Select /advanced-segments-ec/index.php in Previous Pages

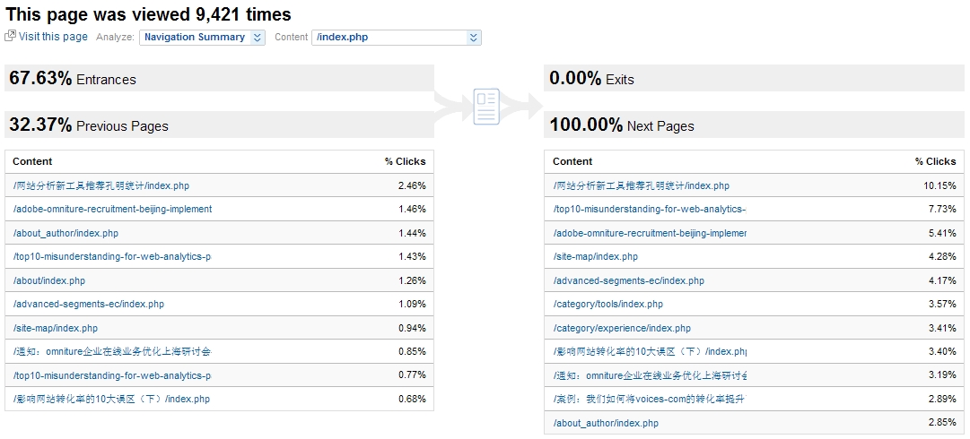(x=89, y=304)
